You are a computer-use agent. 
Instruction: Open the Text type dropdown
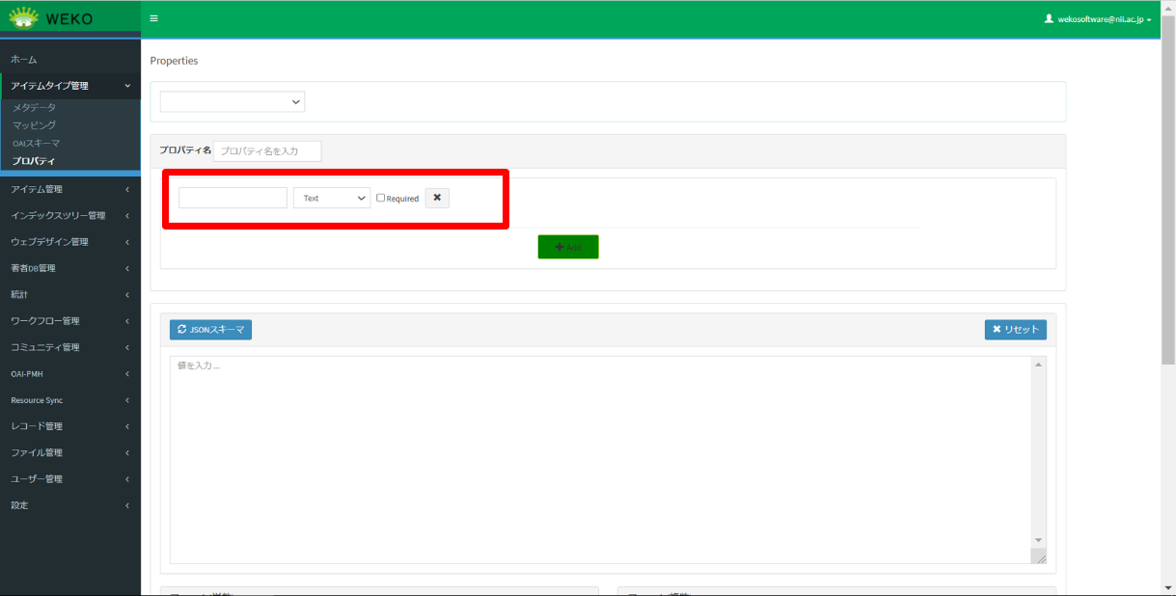[x=332, y=198]
